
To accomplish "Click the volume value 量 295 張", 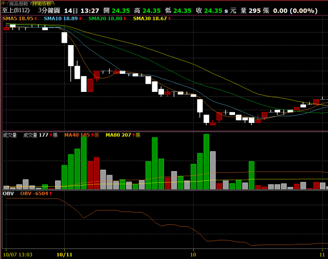I will tap(255, 10).
